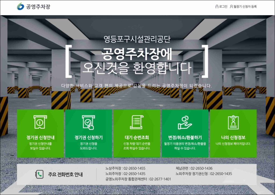This screenshot has width=275, height=195.
Task: Open the 대기 순번조회 title
Action: 137,137
